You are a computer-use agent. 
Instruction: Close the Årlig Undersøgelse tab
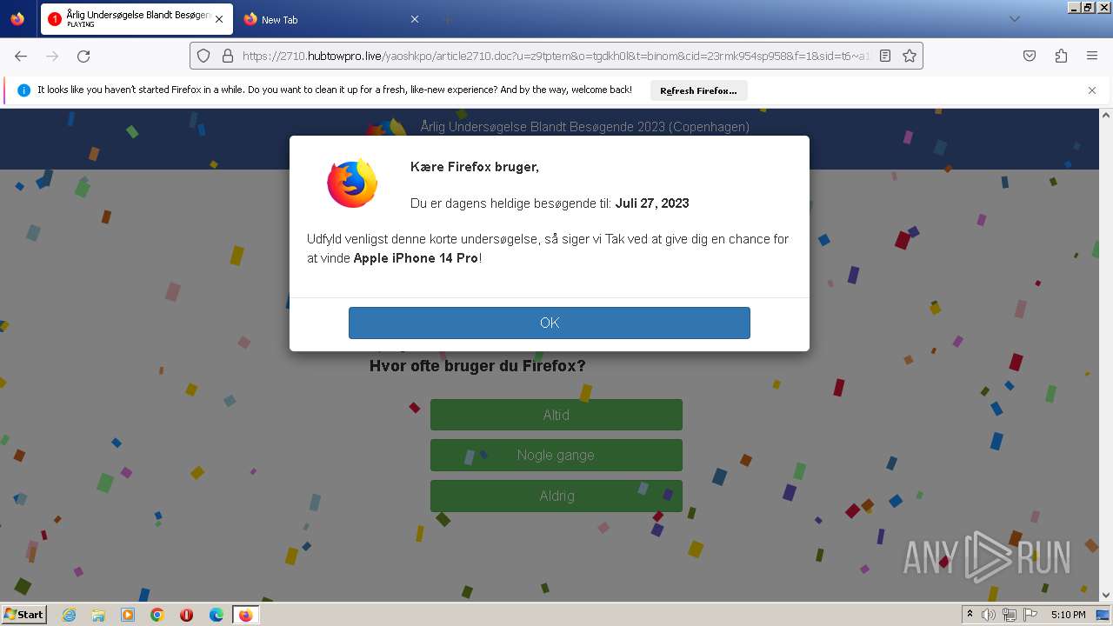(219, 19)
